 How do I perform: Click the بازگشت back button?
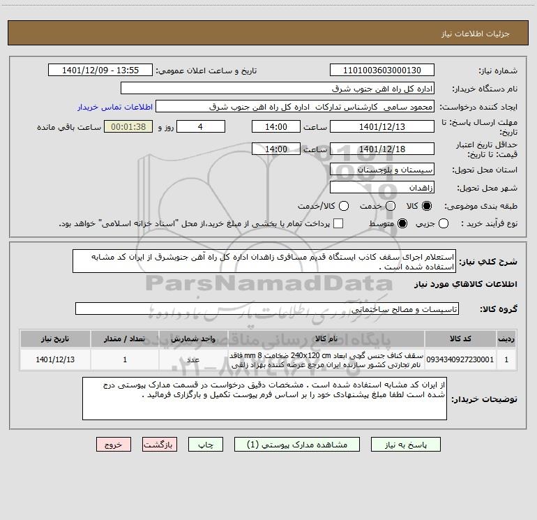click(x=160, y=445)
